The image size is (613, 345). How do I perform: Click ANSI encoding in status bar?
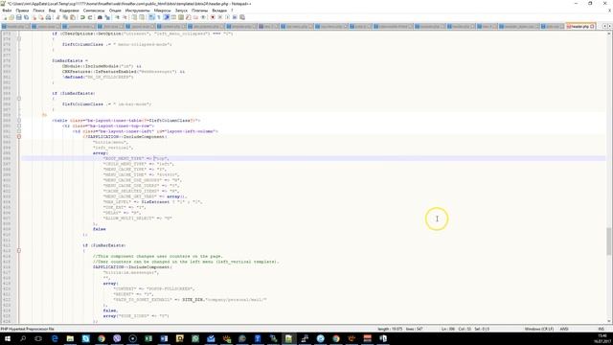pos(564,329)
